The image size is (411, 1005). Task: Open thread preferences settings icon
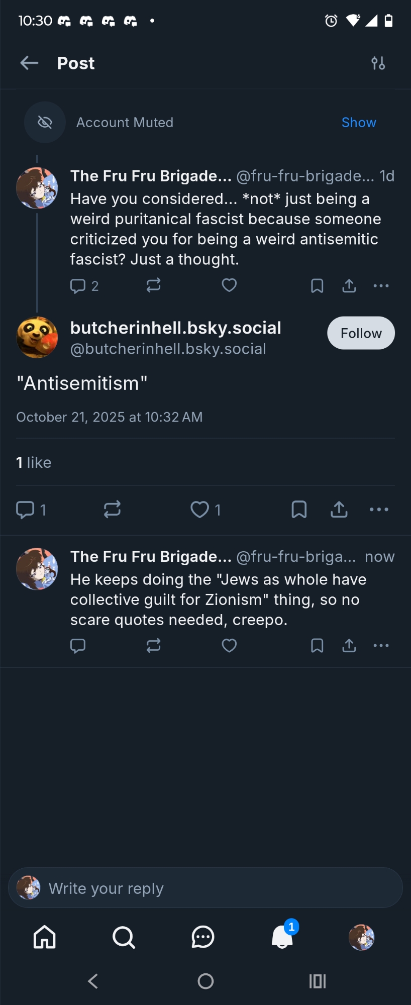coord(378,63)
